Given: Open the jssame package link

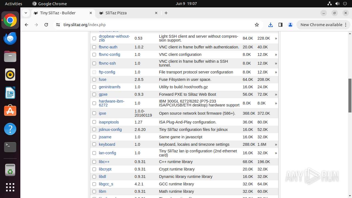Looking at the screenshot, I should coord(105,137).
